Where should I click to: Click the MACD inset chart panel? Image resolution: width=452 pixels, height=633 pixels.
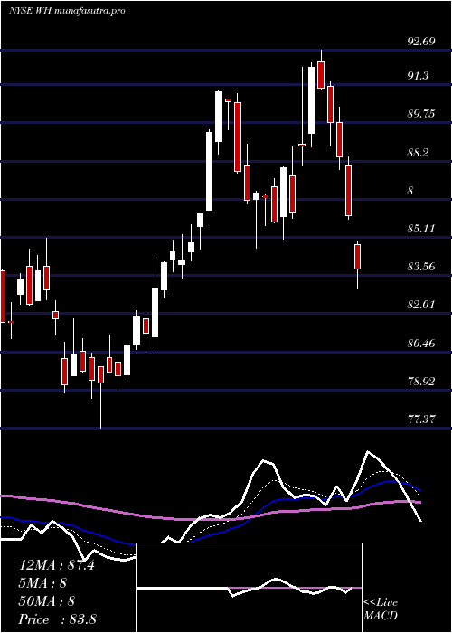(249, 588)
